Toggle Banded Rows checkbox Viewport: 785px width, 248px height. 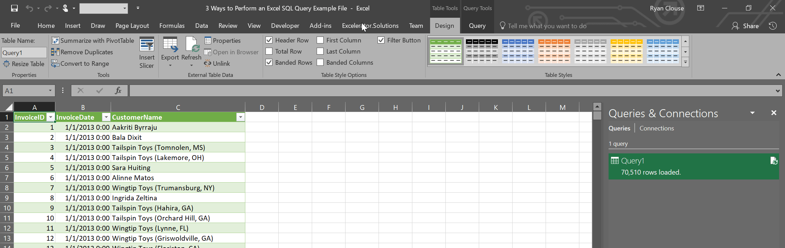[x=269, y=62]
